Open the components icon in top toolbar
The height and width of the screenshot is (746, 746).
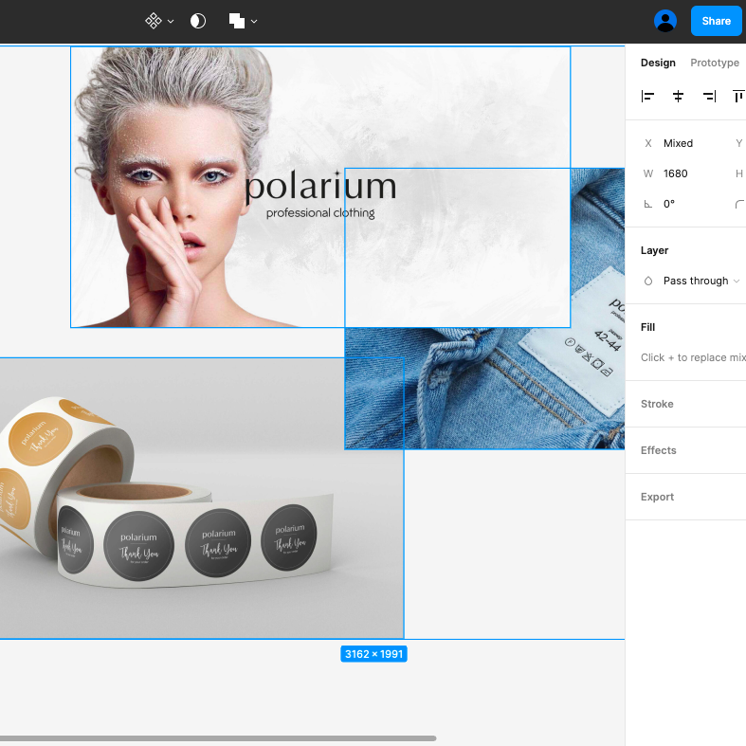154,21
